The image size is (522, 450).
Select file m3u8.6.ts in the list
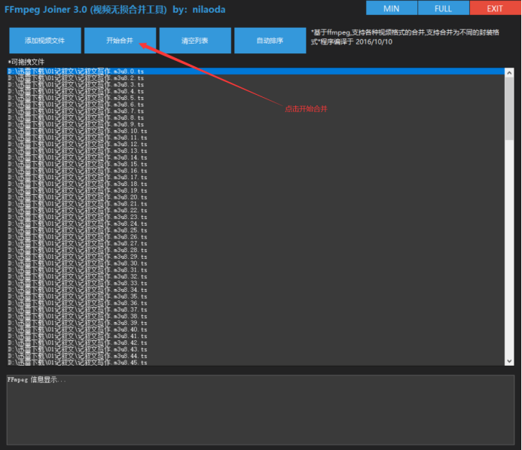(255, 105)
